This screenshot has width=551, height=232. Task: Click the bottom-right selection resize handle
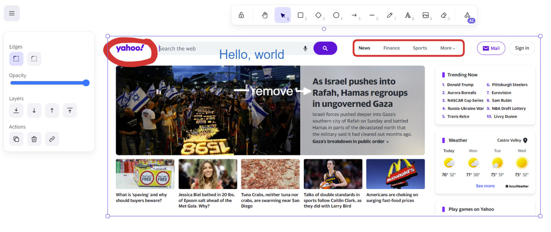pyautogui.click(x=540, y=216)
